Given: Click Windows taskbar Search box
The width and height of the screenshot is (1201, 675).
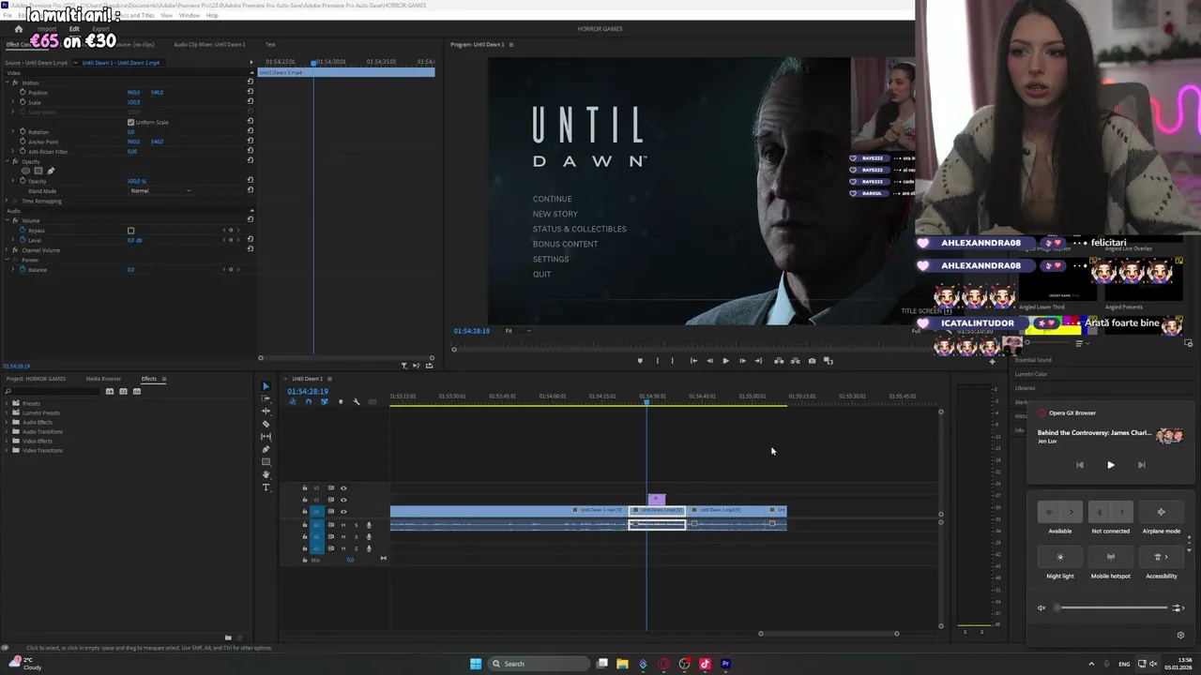Looking at the screenshot, I should (540, 664).
